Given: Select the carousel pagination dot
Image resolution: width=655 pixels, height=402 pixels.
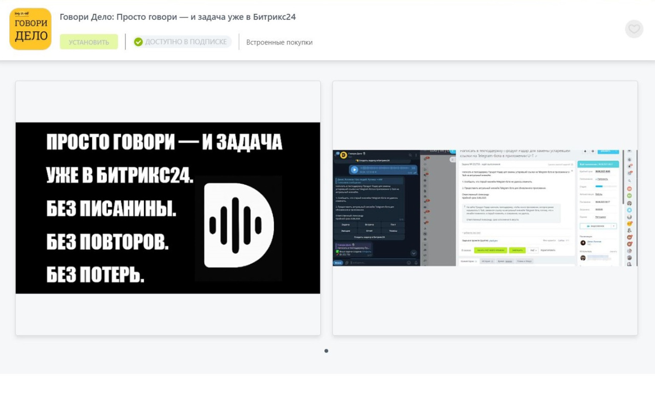Looking at the screenshot, I should (x=326, y=351).
